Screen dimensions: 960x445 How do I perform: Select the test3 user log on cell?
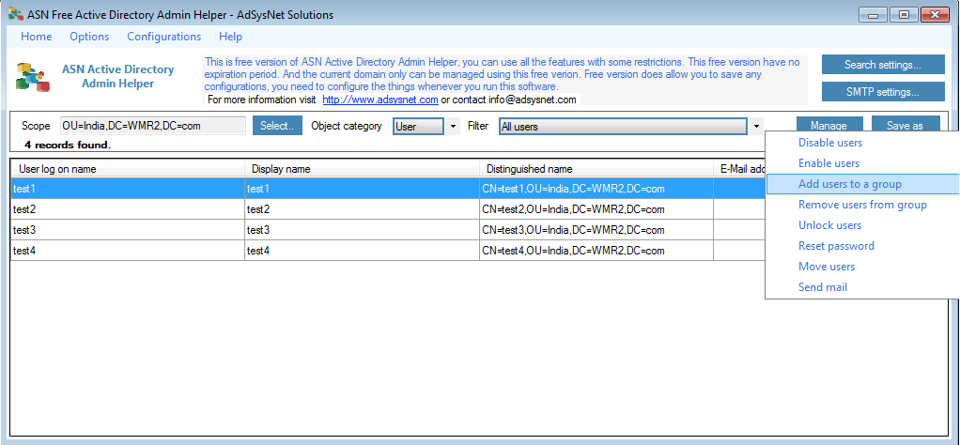[128, 230]
